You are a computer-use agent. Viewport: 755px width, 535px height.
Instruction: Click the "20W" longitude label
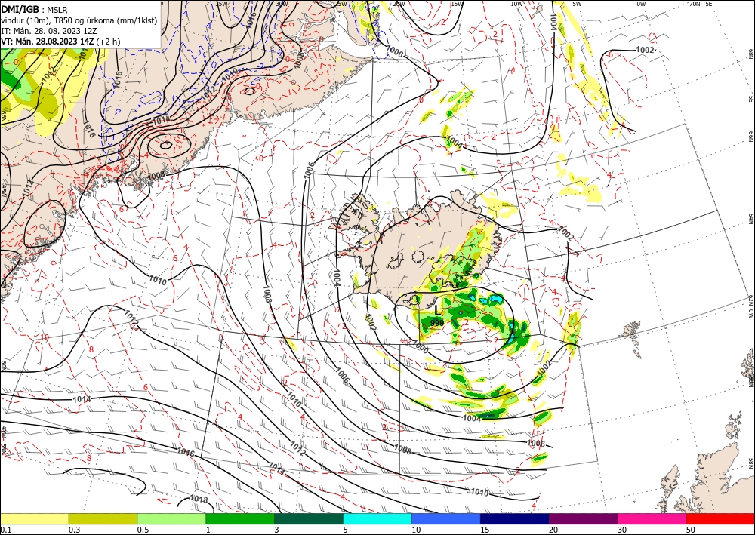pos(398,4)
